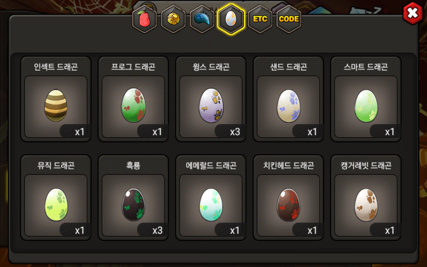Viewport: 427px width, 267px height.
Task: Click the x3 count on 윙스 드래곤 card
Action: pyautogui.click(x=235, y=132)
